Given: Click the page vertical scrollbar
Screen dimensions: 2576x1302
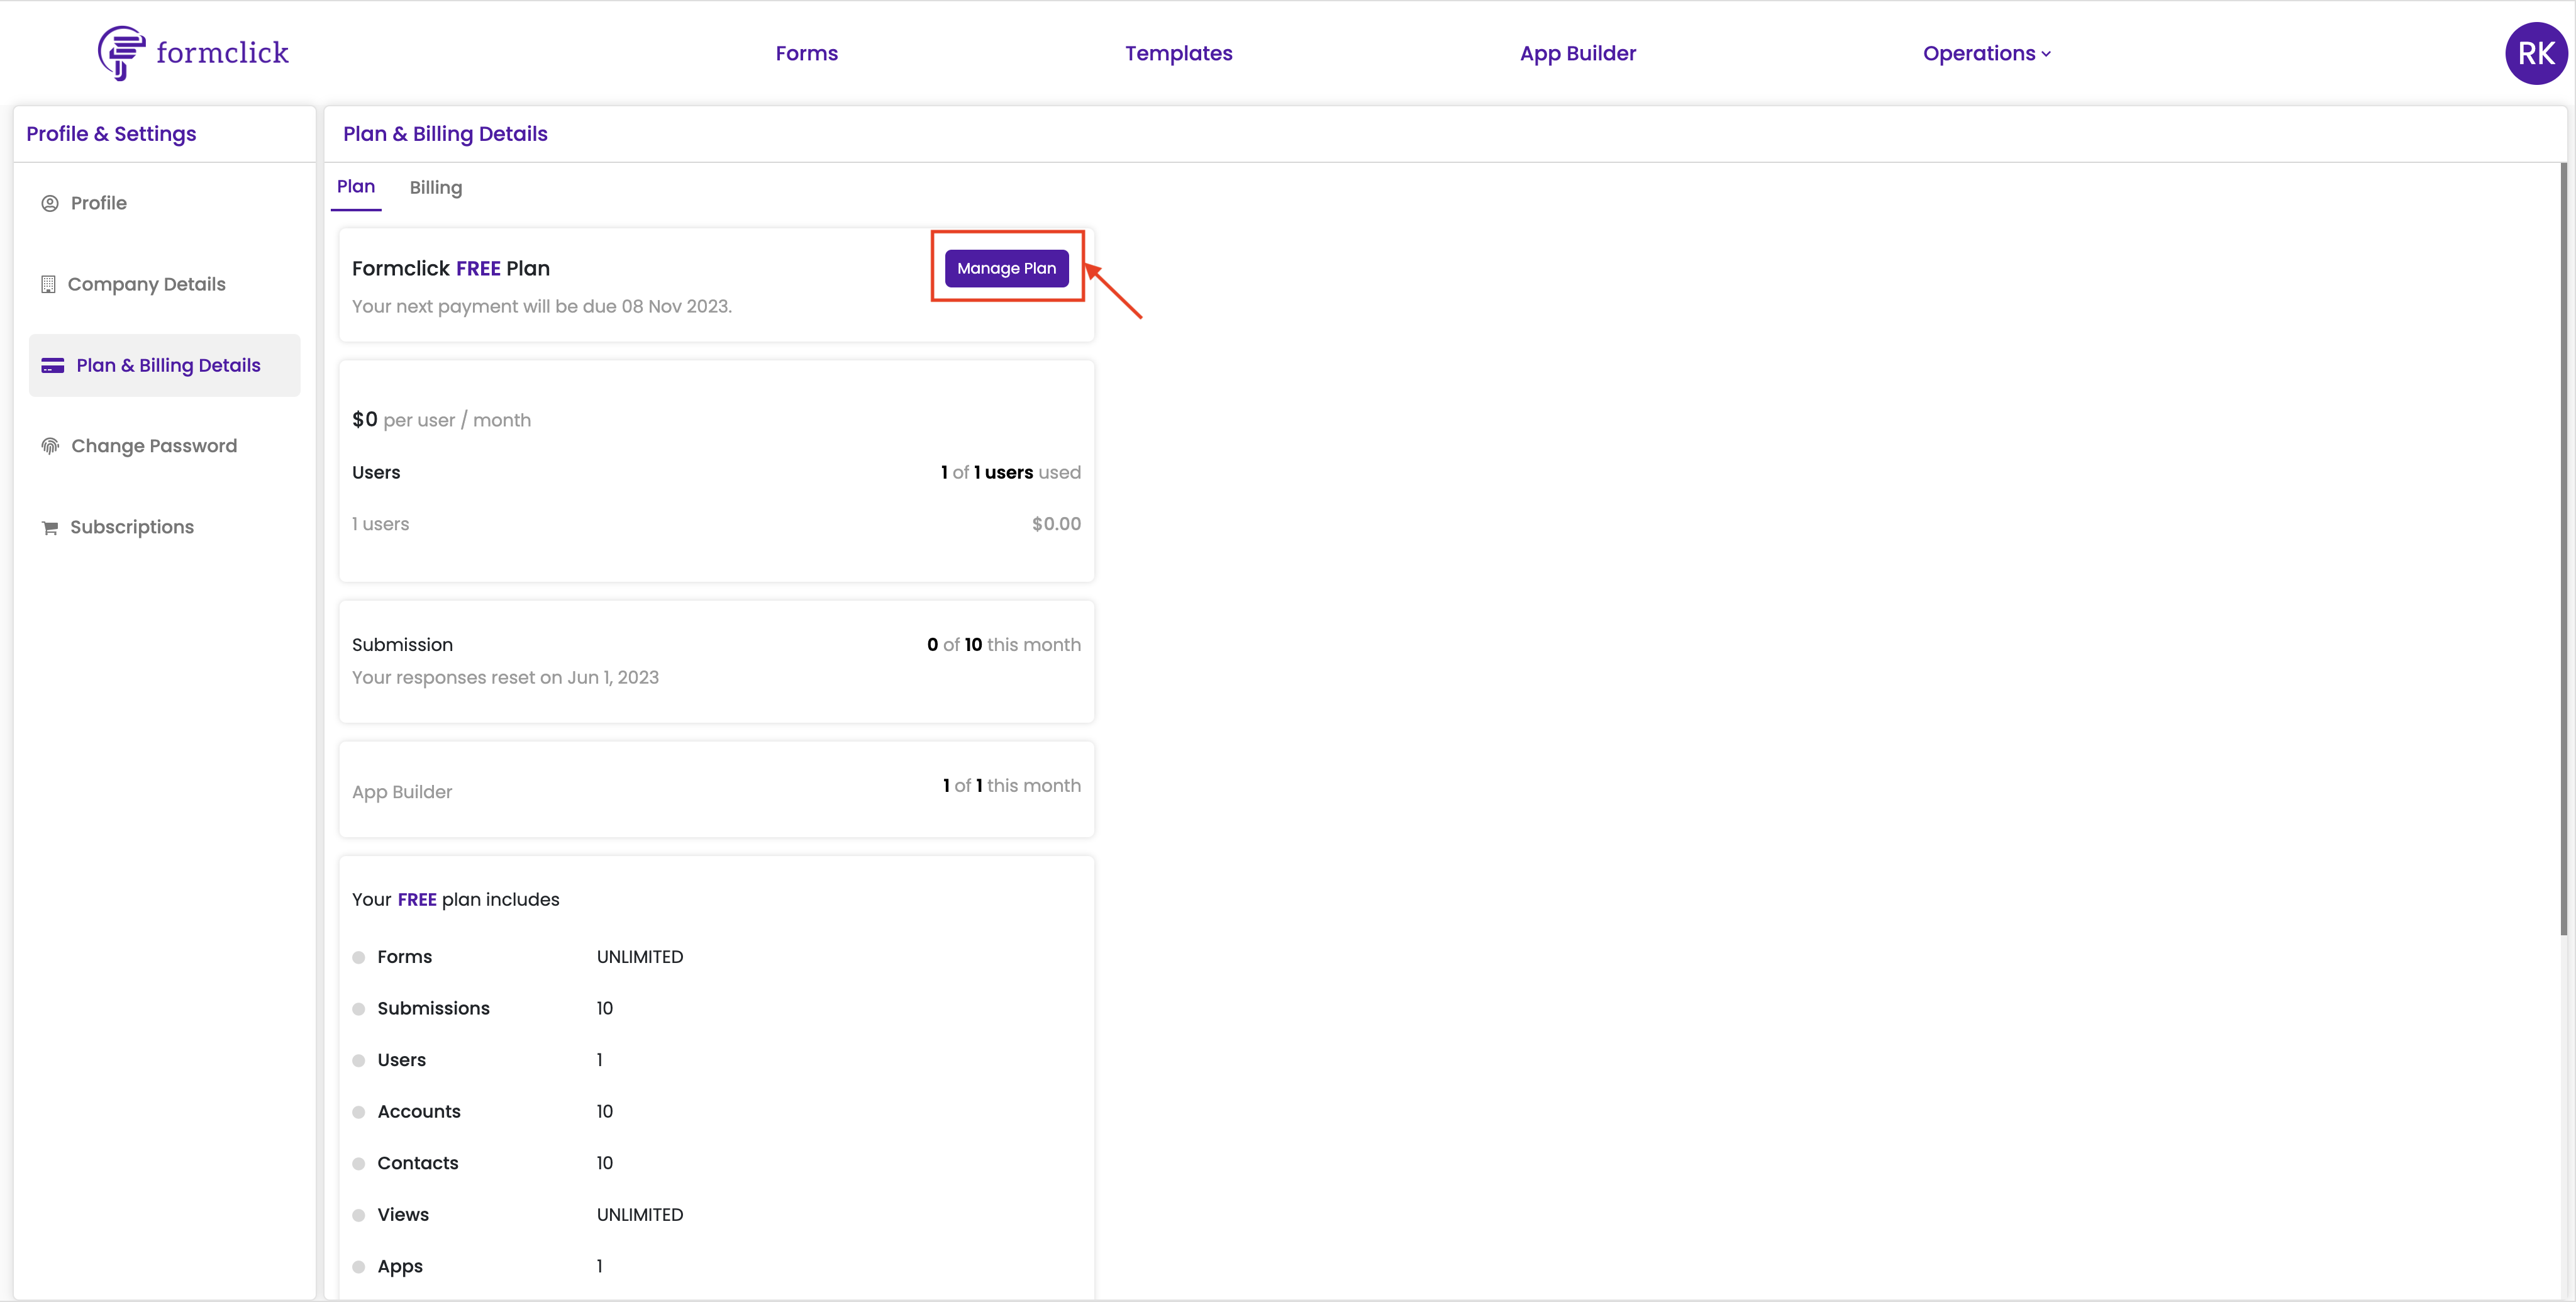Looking at the screenshot, I should 2563,550.
